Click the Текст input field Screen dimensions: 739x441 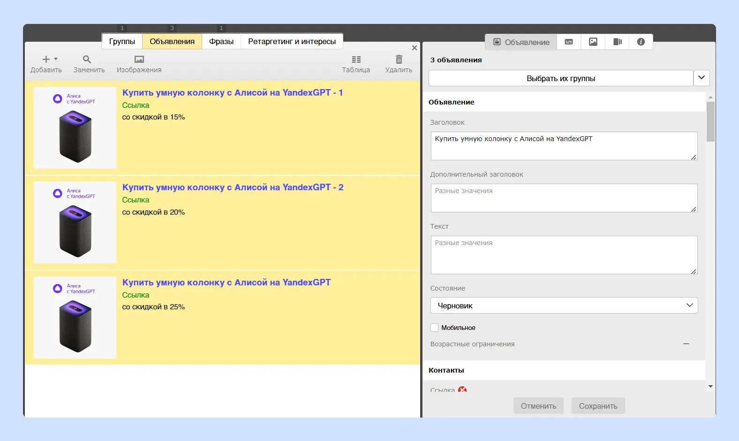coord(564,255)
